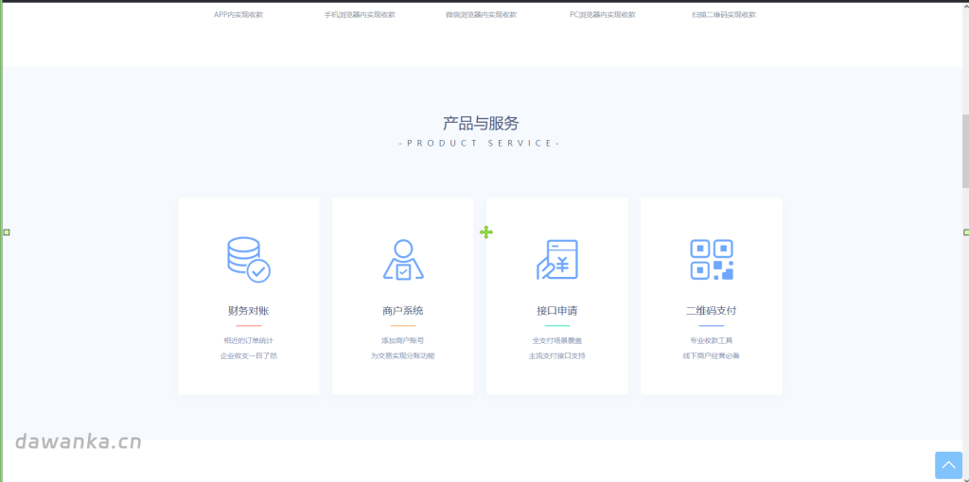Click the 主流支付接口支持 description text
The width and height of the screenshot is (969, 482).
[556, 356]
